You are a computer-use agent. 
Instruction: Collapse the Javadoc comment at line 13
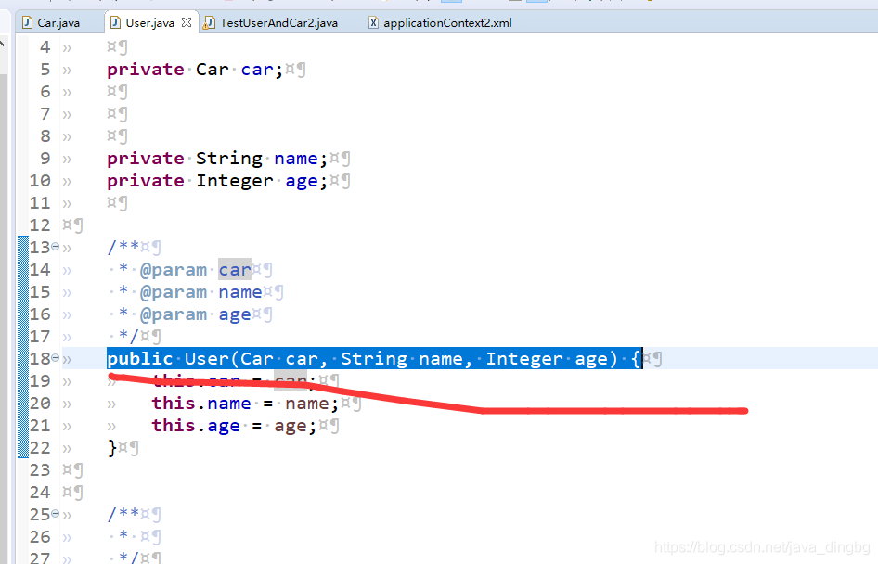click(55, 246)
